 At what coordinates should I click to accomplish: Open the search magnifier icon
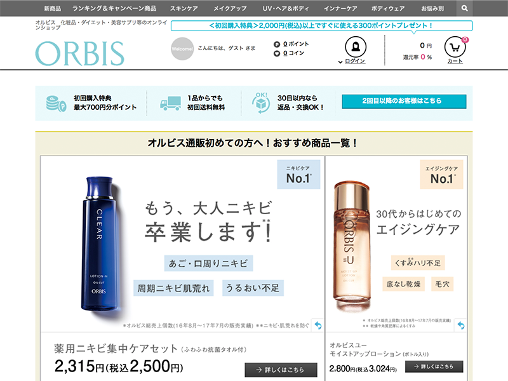464,8
